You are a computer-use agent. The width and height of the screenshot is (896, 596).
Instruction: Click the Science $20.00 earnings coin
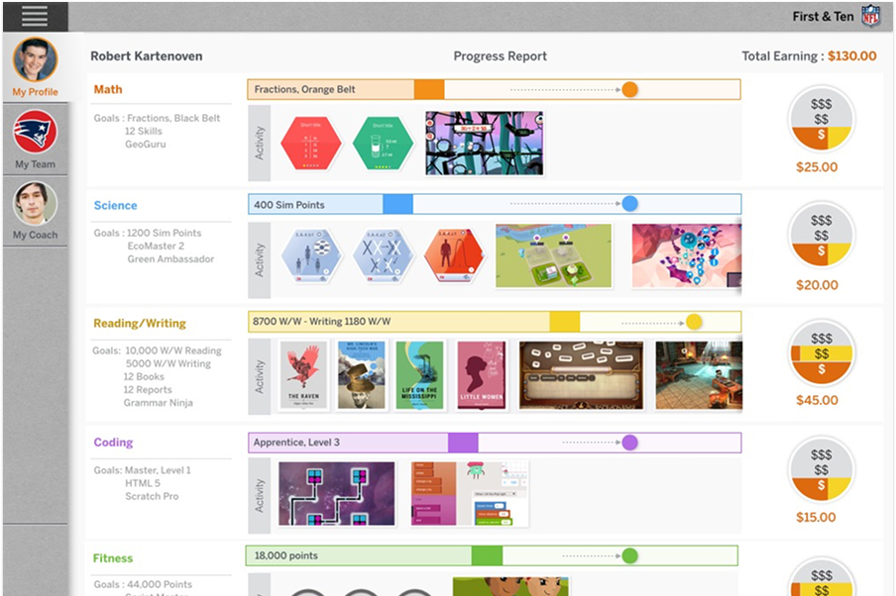tap(821, 235)
